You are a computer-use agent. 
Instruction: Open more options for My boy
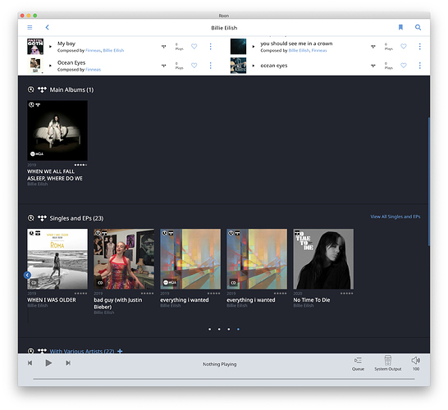point(211,46)
